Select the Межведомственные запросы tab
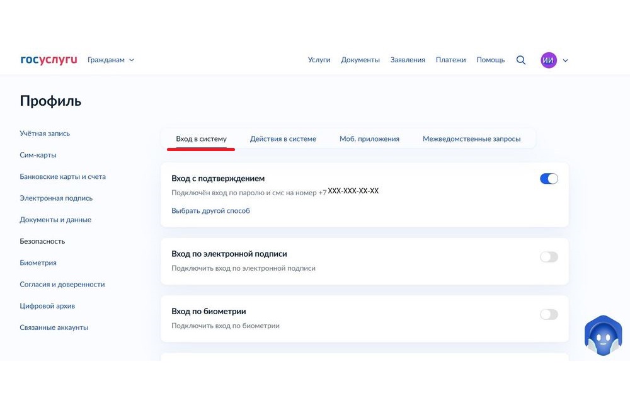 coord(471,139)
